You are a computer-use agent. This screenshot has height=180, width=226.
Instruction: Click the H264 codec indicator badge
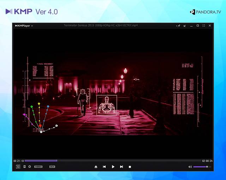(x=38, y=167)
